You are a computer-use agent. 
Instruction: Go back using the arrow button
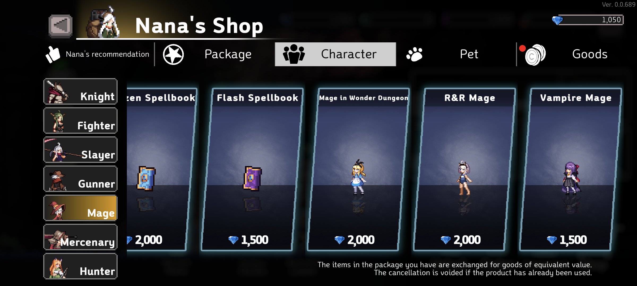click(61, 26)
